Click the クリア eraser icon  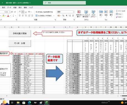117,17
